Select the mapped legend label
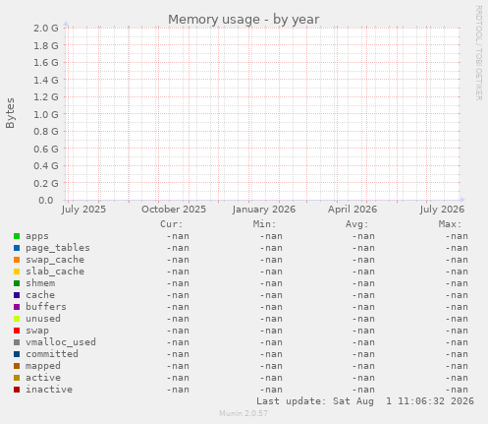 [x=43, y=366]
